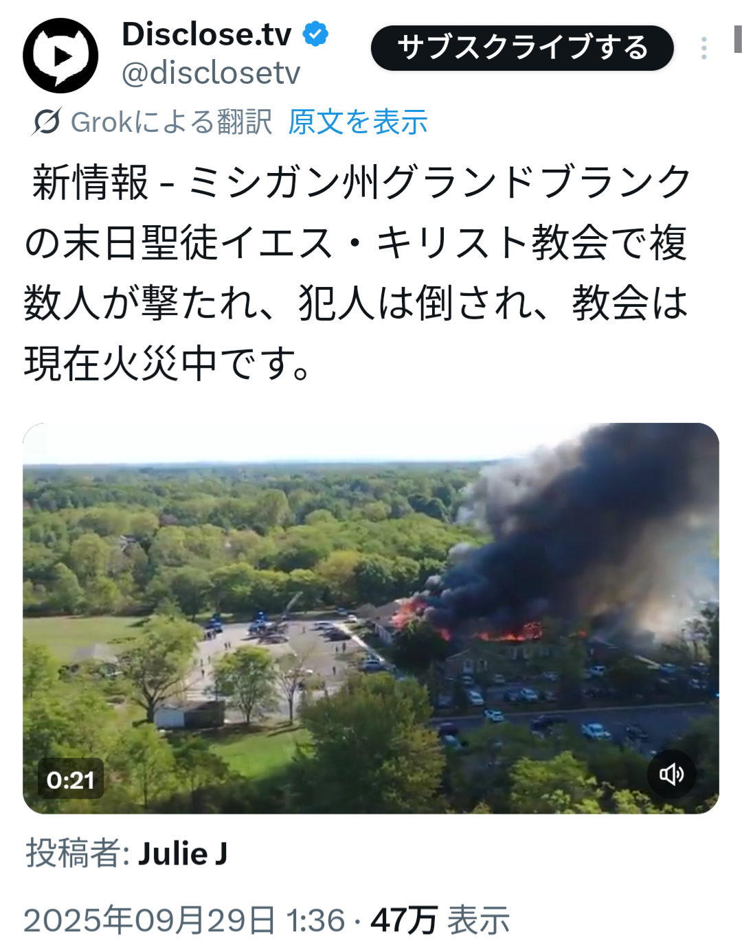Select the Disclose.tv display name
This screenshot has height=951, width=742.
click(206, 34)
